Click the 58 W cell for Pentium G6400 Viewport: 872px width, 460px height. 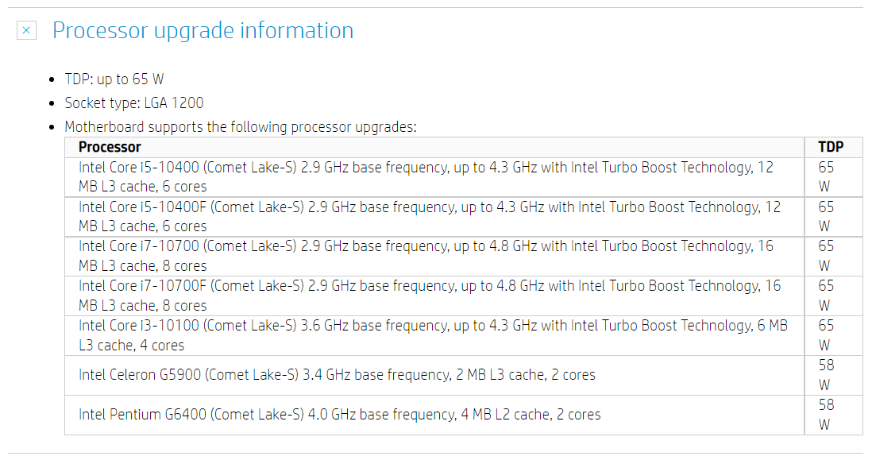click(x=834, y=415)
